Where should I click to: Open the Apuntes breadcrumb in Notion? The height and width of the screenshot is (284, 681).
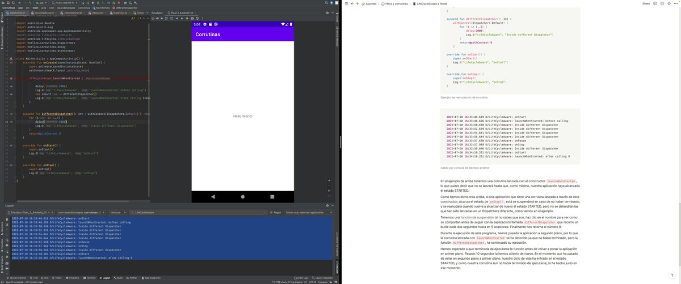click(x=369, y=3)
